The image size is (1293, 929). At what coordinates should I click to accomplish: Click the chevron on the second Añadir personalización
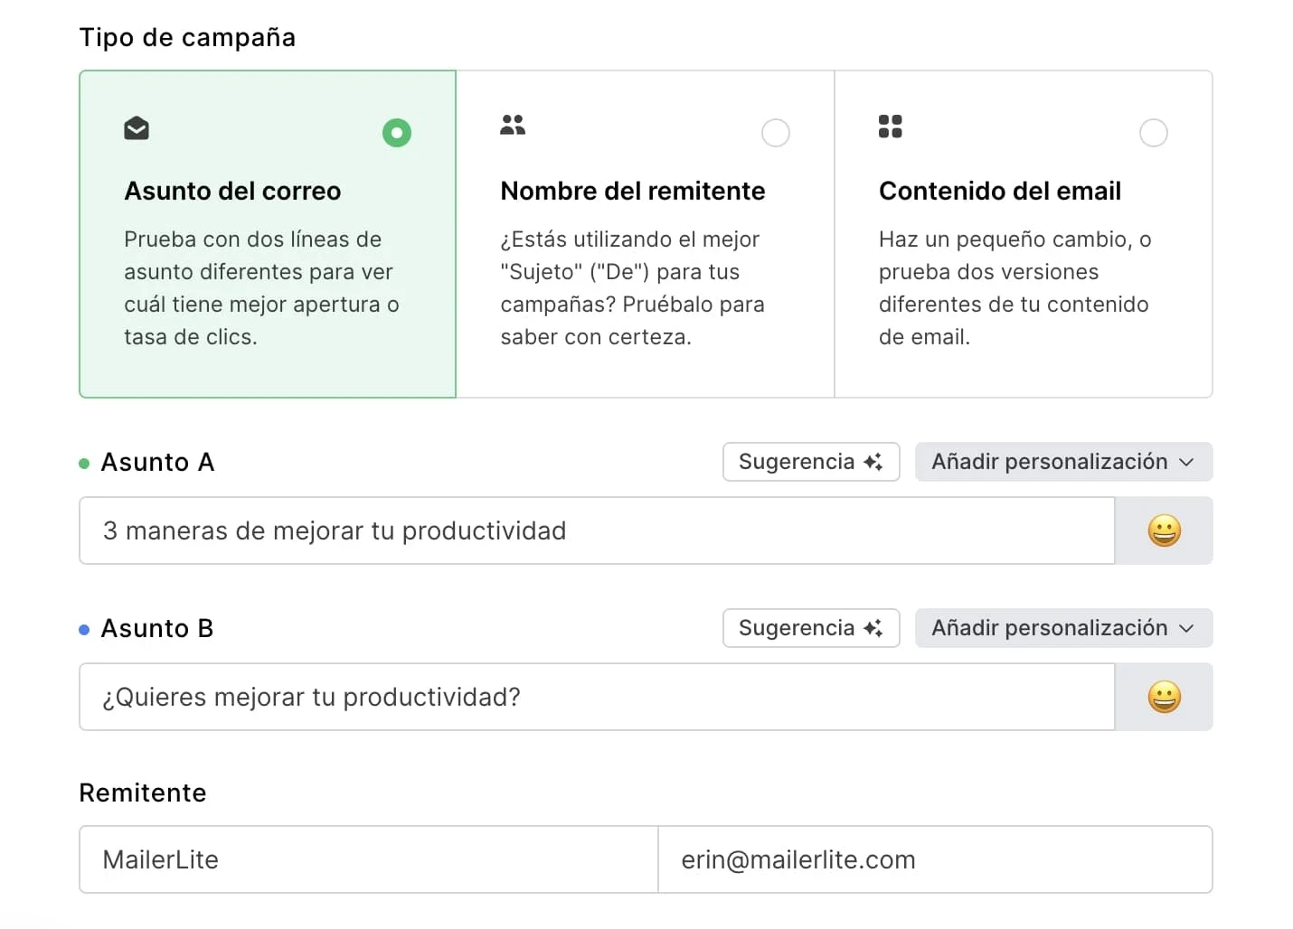tap(1187, 628)
